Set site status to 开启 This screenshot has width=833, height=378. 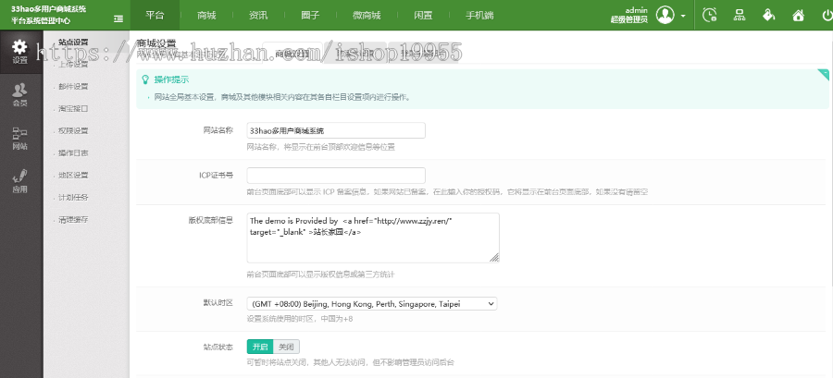260,347
